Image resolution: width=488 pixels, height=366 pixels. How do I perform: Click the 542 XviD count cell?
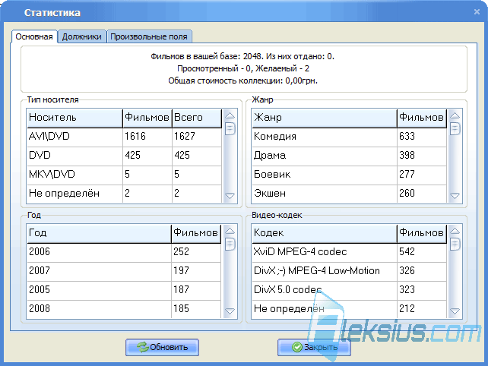click(x=422, y=252)
